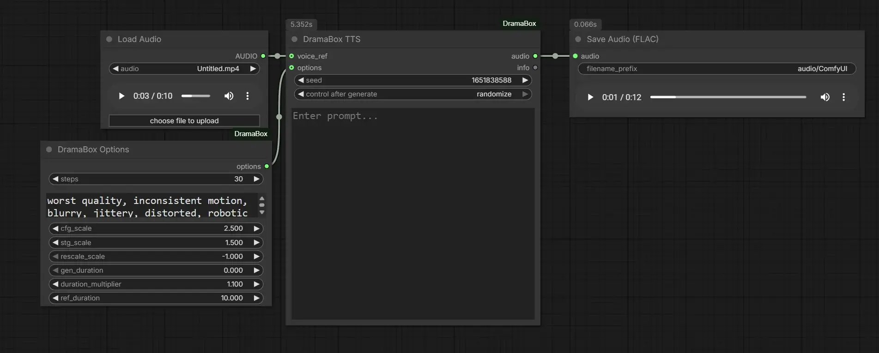This screenshot has height=353, width=879.
Task: Open more options in Load Audio player
Action: click(x=248, y=96)
